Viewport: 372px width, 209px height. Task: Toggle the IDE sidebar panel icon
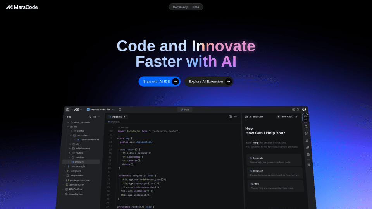[67, 110]
